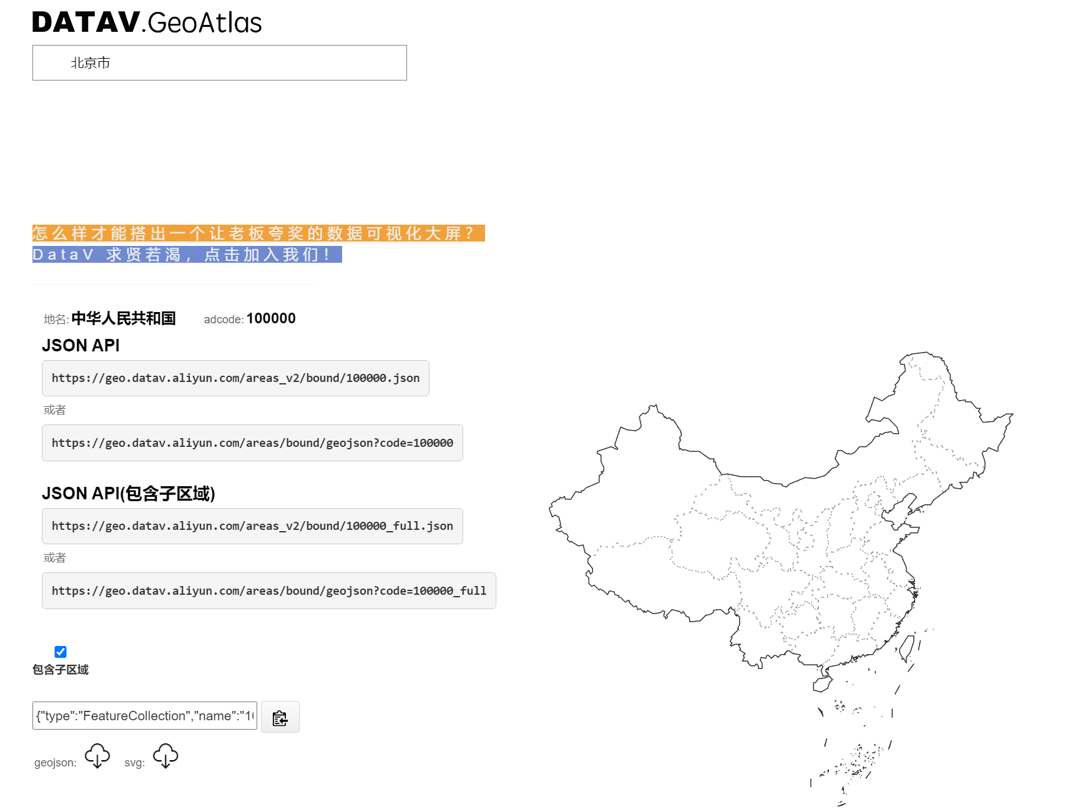Click the copy-to-clipboard icon button
The width and height of the screenshot is (1075, 812).
point(280,717)
